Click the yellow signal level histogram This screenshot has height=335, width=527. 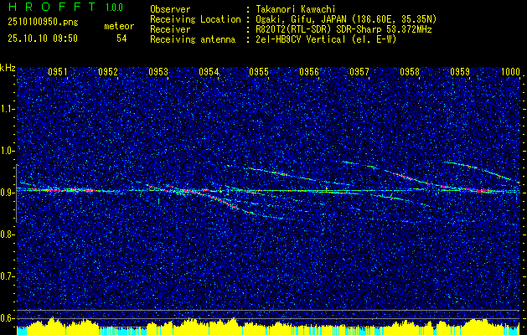(x=268, y=326)
